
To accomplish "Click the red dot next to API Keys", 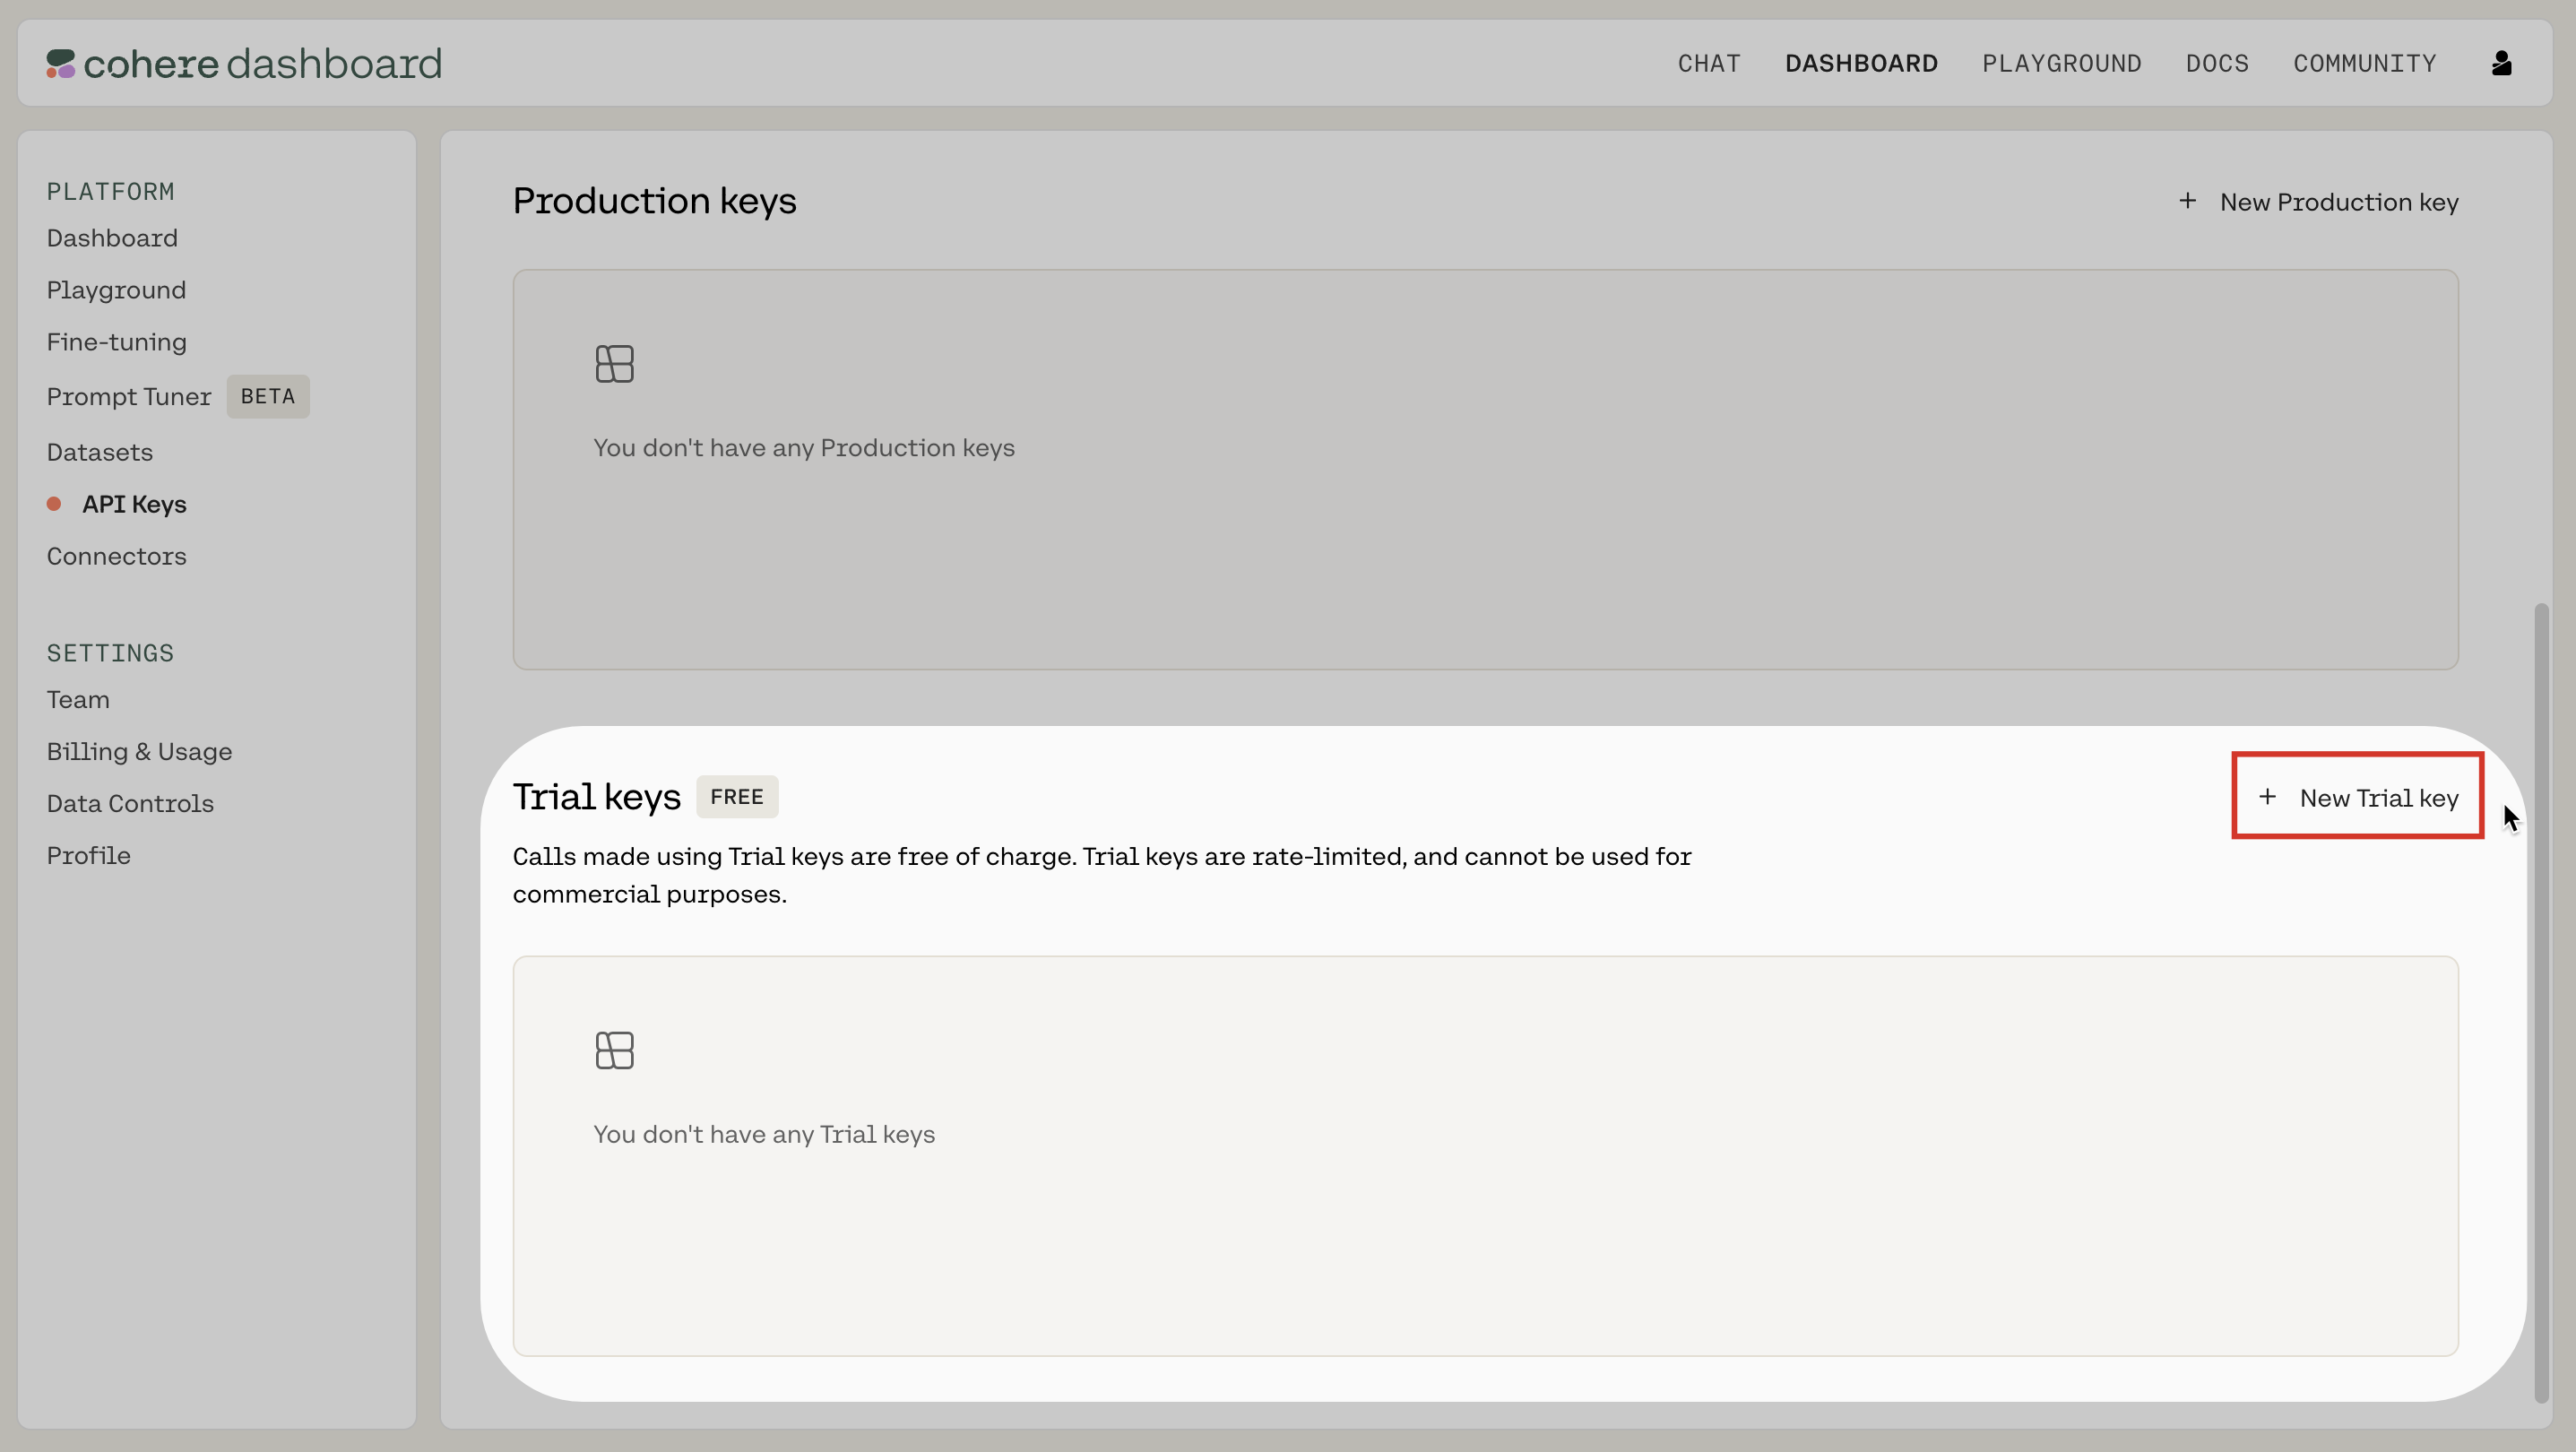I will click(x=54, y=503).
